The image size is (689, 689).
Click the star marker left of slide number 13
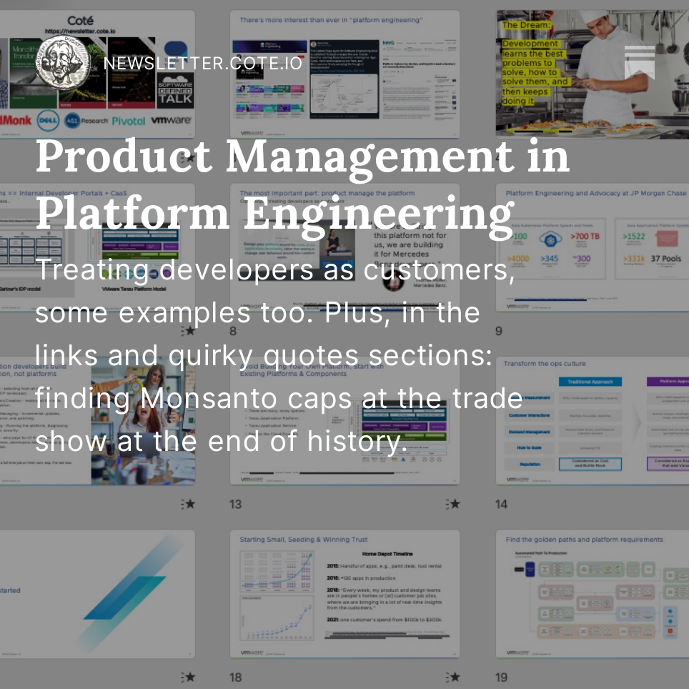(188, 504)
